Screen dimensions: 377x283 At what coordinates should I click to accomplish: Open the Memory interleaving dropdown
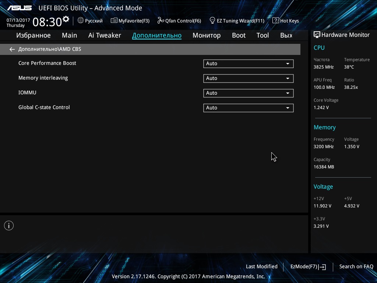coord(249,78)
